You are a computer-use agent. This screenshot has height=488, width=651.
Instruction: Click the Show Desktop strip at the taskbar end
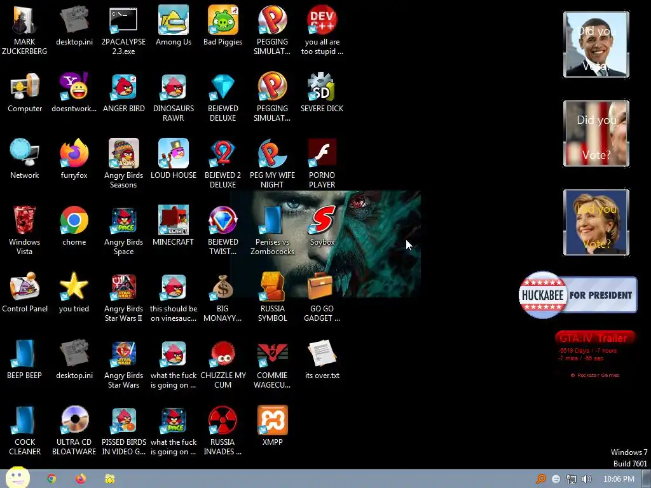(647, 479)
